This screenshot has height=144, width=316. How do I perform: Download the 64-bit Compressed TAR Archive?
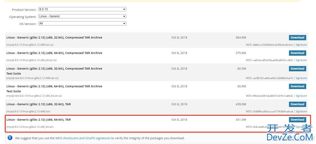(x=297, y=53)
